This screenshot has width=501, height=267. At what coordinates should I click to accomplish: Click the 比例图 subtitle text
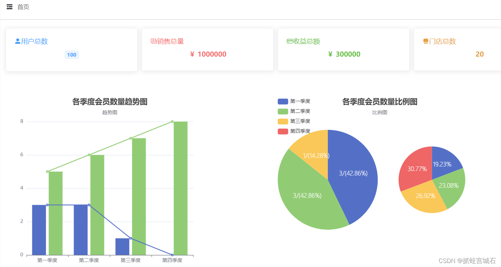pyautogui.click(x=380, y=112)
